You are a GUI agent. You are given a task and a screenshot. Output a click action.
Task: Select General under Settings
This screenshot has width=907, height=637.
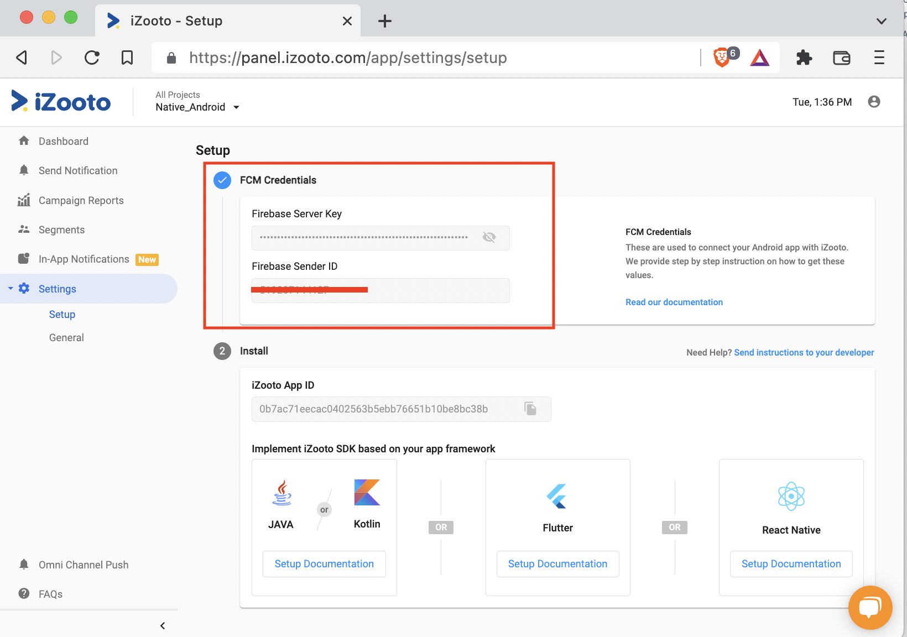coord(66,337)
